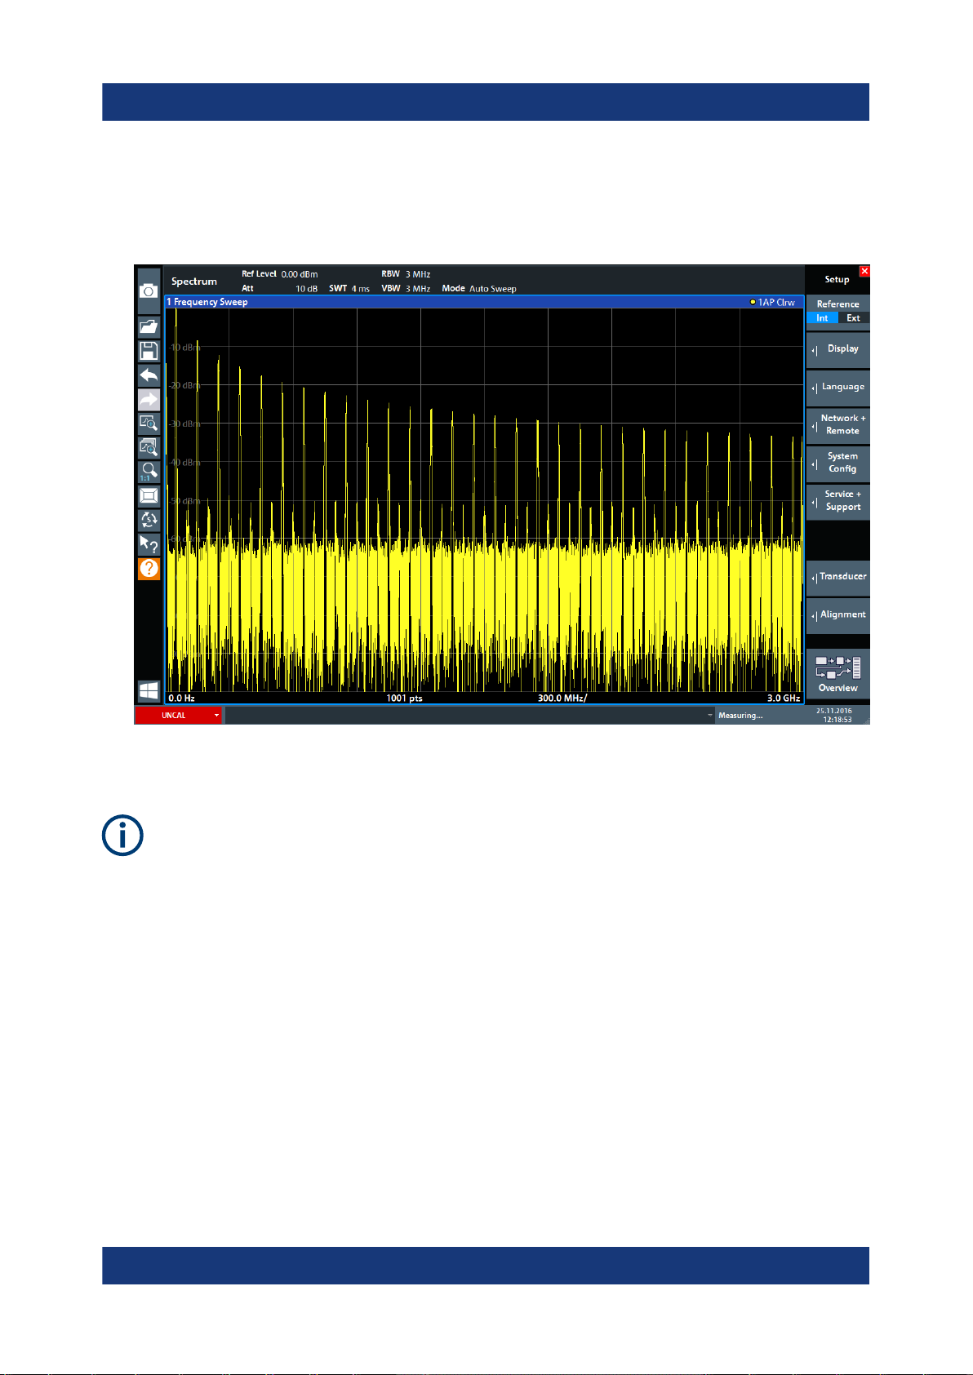This screenshot has width=973, height=1375.
Task: Toggle the SmartGrid layout icon
Action: pyautogui.click(x=149, y=495)
